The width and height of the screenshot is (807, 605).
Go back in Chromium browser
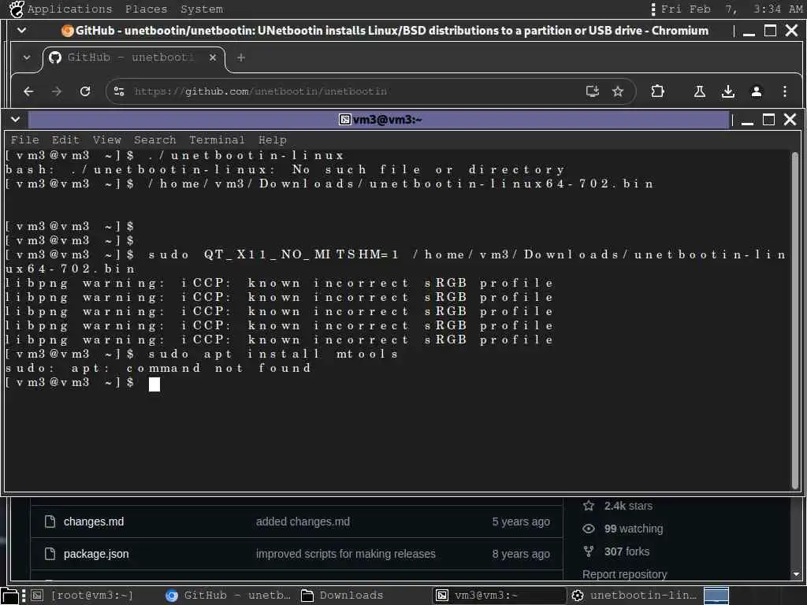(29, 91)
